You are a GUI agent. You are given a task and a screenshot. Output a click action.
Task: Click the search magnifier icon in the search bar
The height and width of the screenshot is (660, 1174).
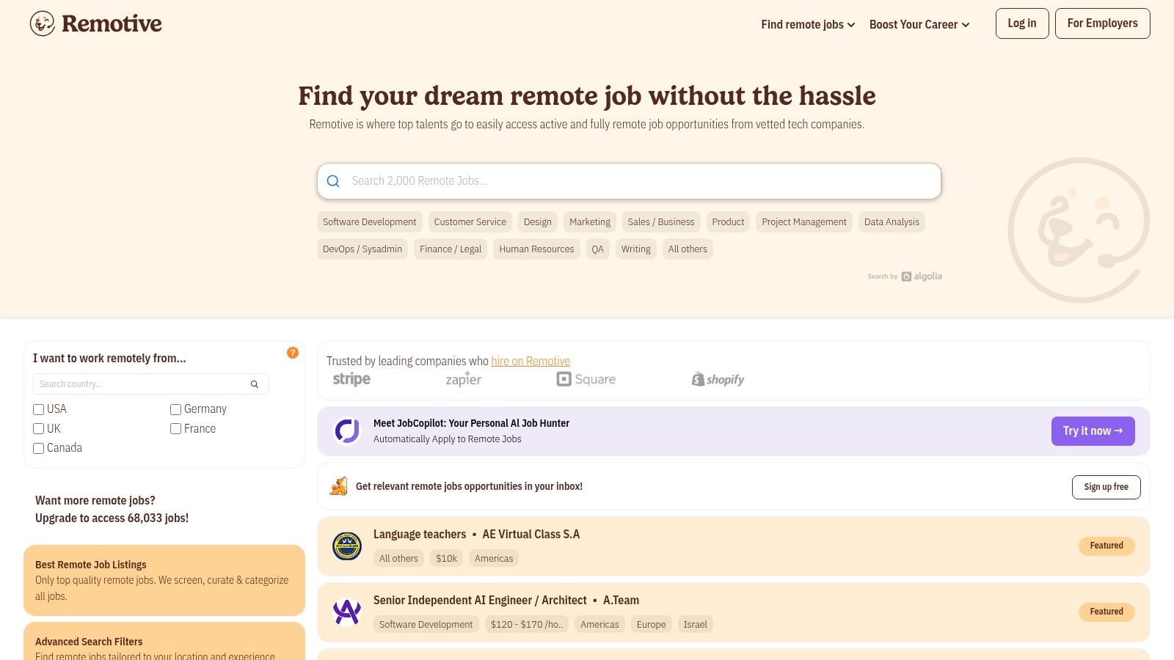click(334, 181)
